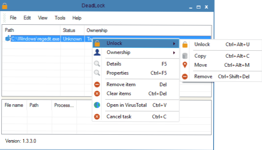
Task: Choose Clear items from the context menu
Action: (x=136, y=94)
